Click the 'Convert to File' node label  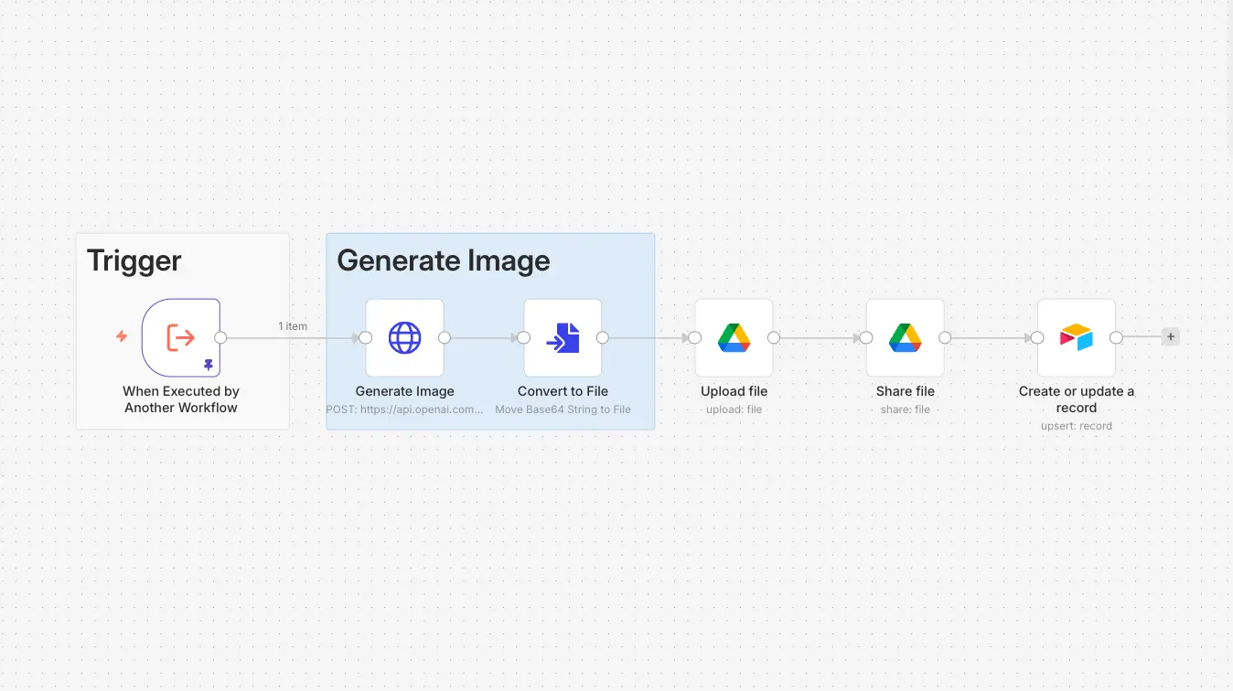[x=563, y=391]
